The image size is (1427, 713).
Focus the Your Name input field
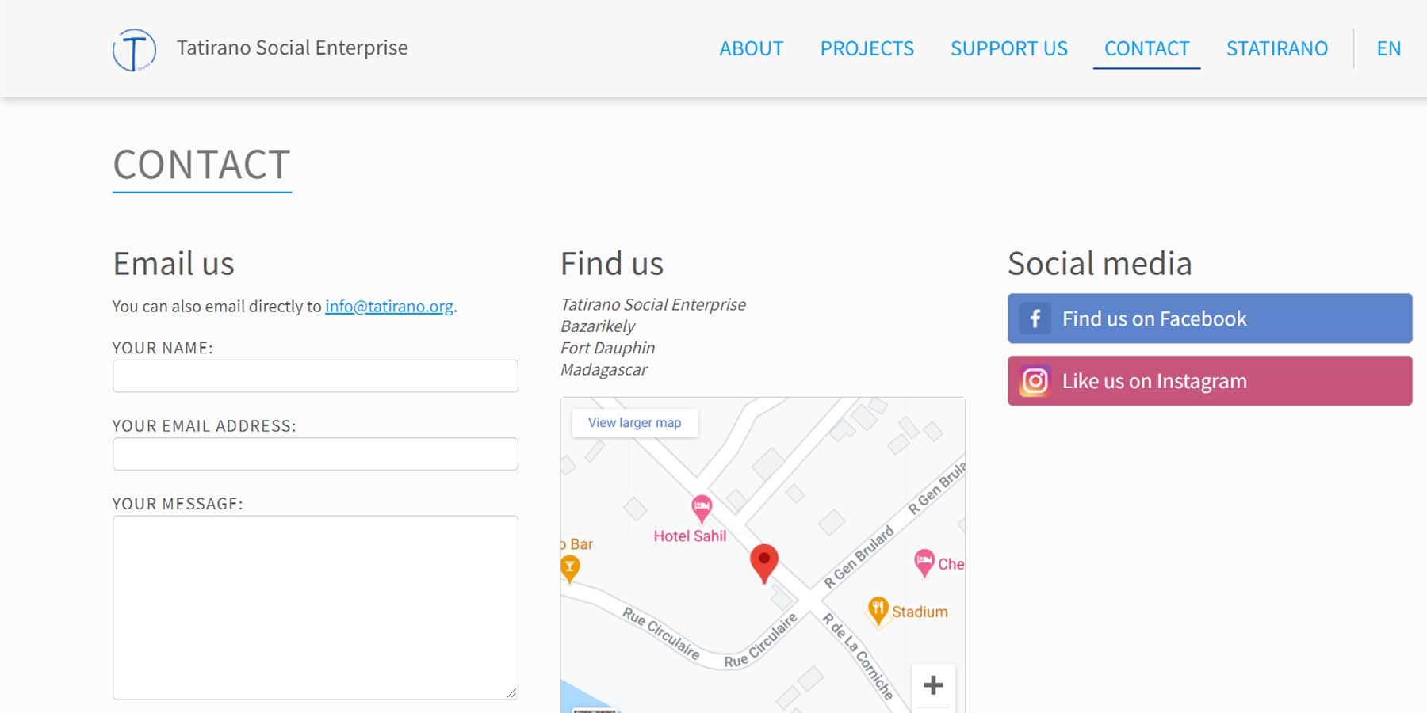315,376
